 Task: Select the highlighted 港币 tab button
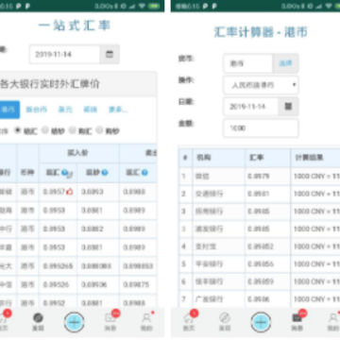point(8,110)
